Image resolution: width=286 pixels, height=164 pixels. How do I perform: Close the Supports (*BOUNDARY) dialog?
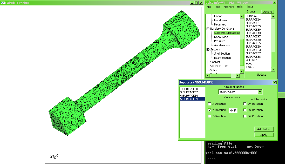[x=275, y=82]
